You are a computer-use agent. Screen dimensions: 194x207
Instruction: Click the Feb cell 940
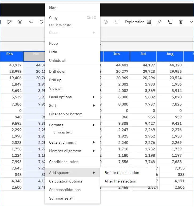coord(11,117)
